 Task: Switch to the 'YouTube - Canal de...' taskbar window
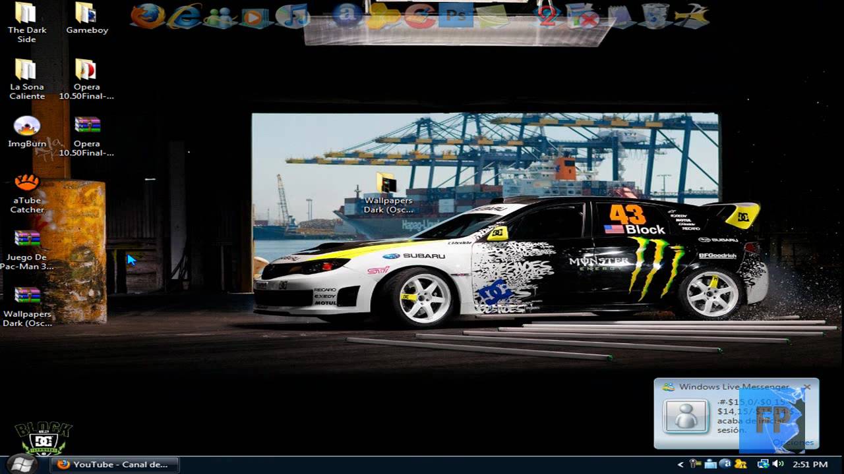[112, 464]
